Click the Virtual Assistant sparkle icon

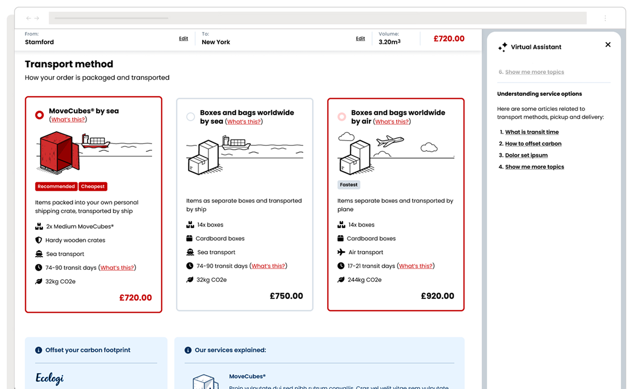tap(502, 47)
